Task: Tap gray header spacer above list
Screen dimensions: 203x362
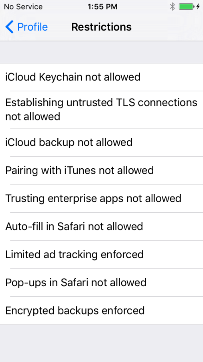Action: (x=101, y=52)
